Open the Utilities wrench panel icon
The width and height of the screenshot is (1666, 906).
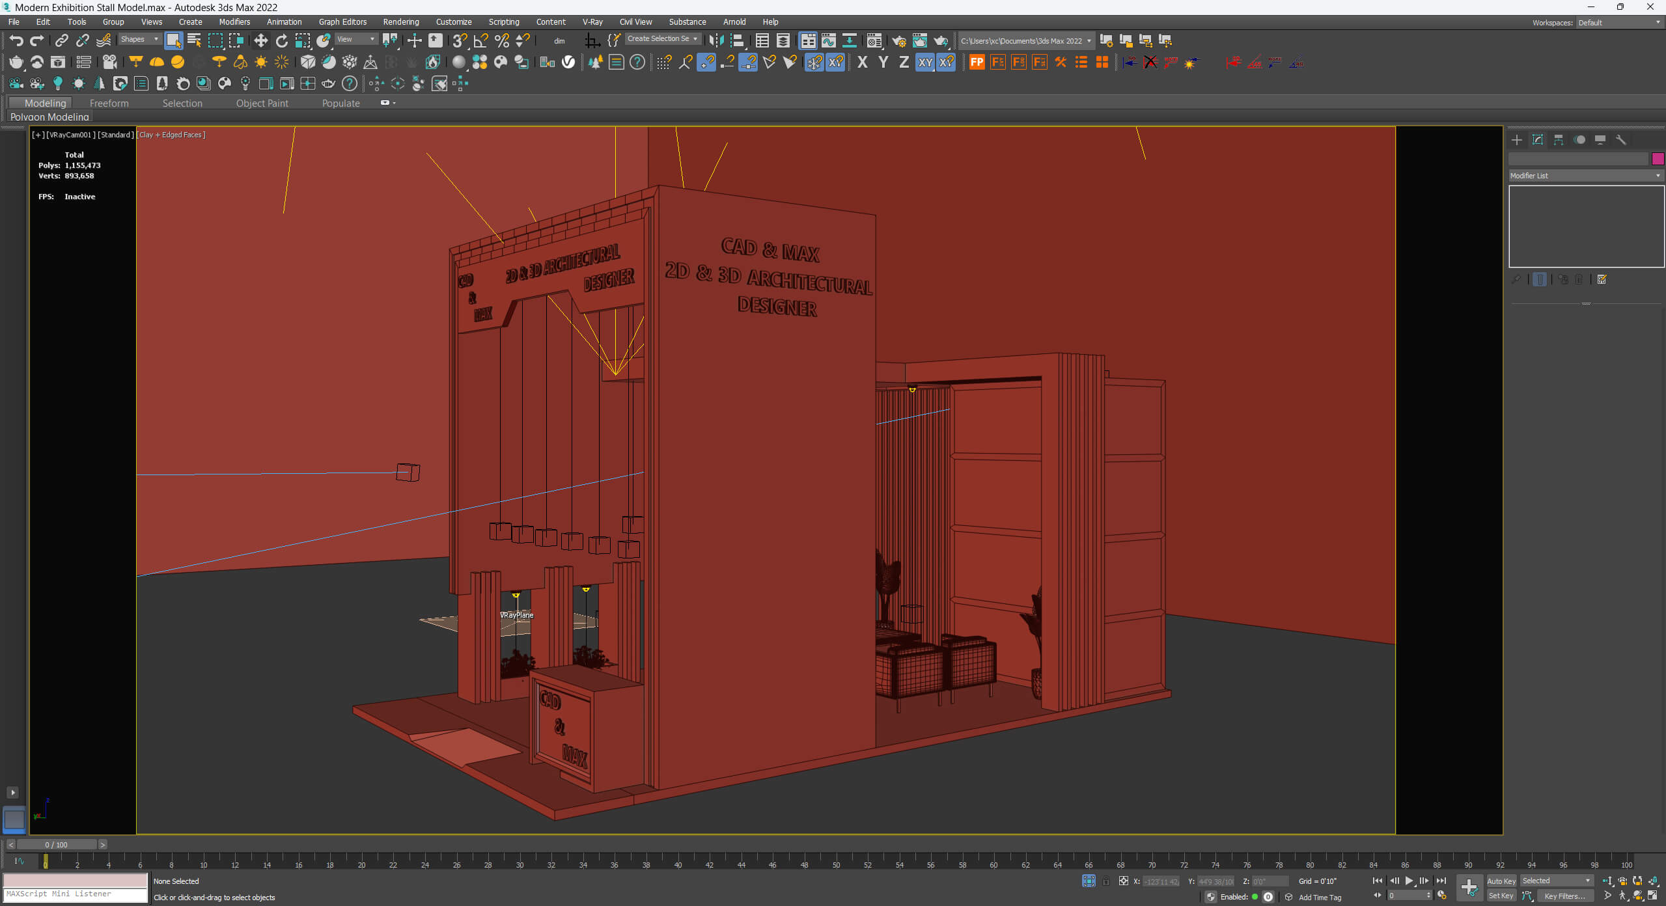pos(1621,140)
